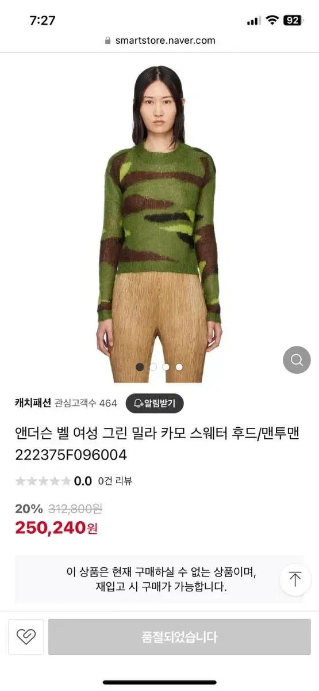Viewport: 319px width, 691px height.
Task: Select the second image carousel dot
Action: (153, 366)
